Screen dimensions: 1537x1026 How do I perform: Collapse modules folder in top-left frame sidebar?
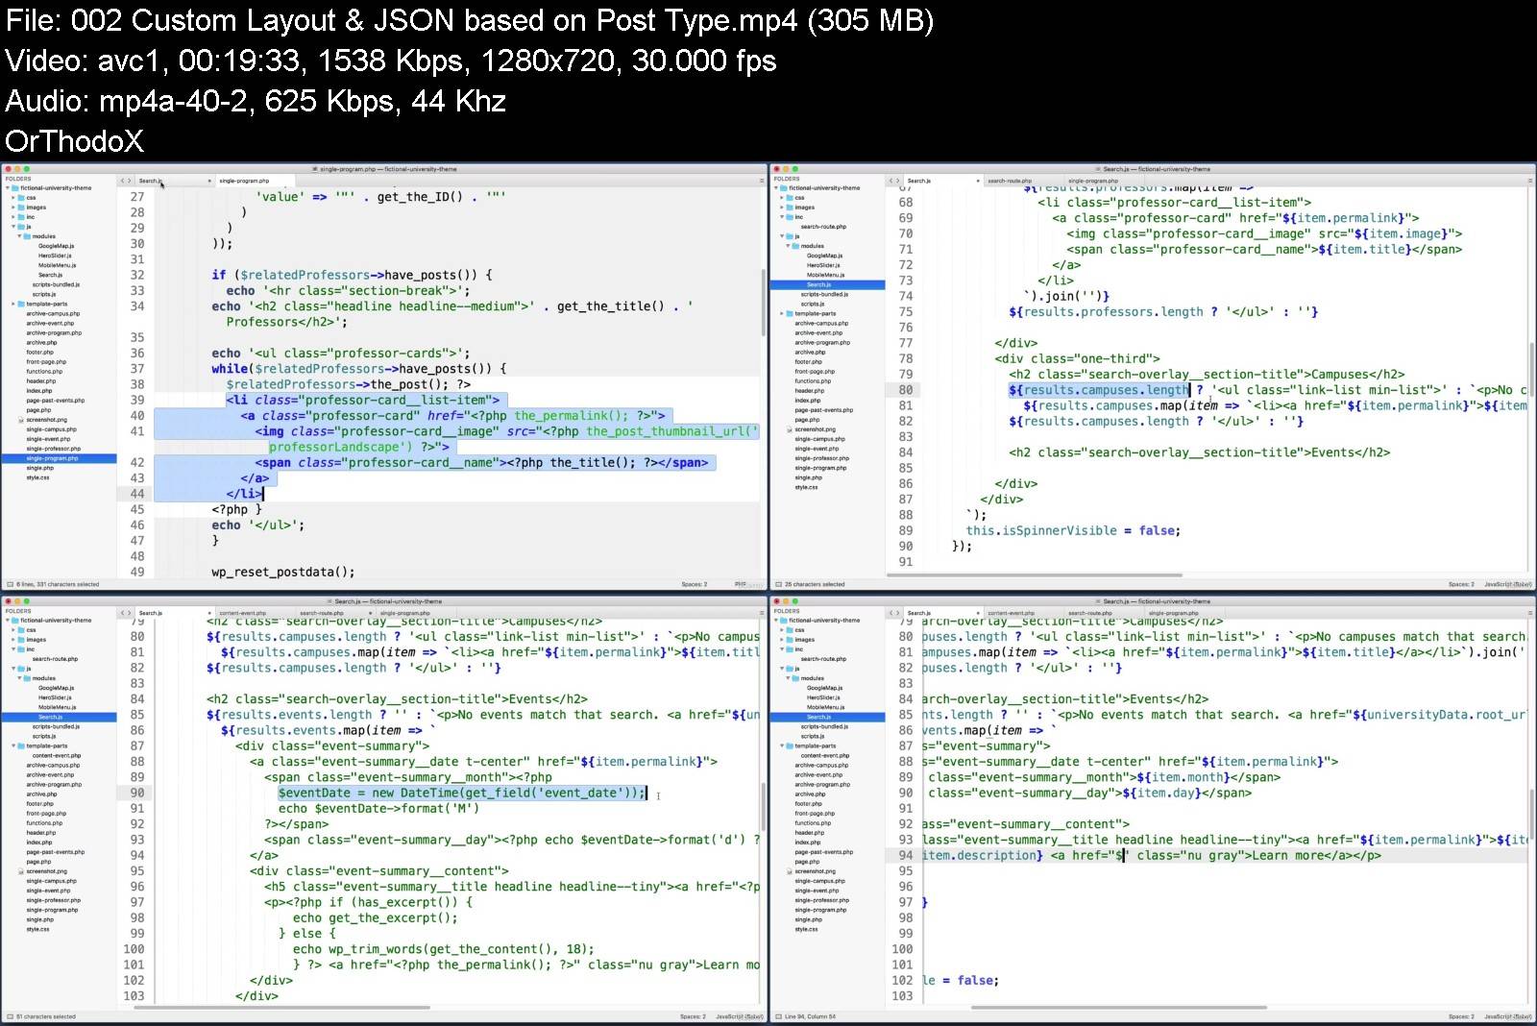20,236
